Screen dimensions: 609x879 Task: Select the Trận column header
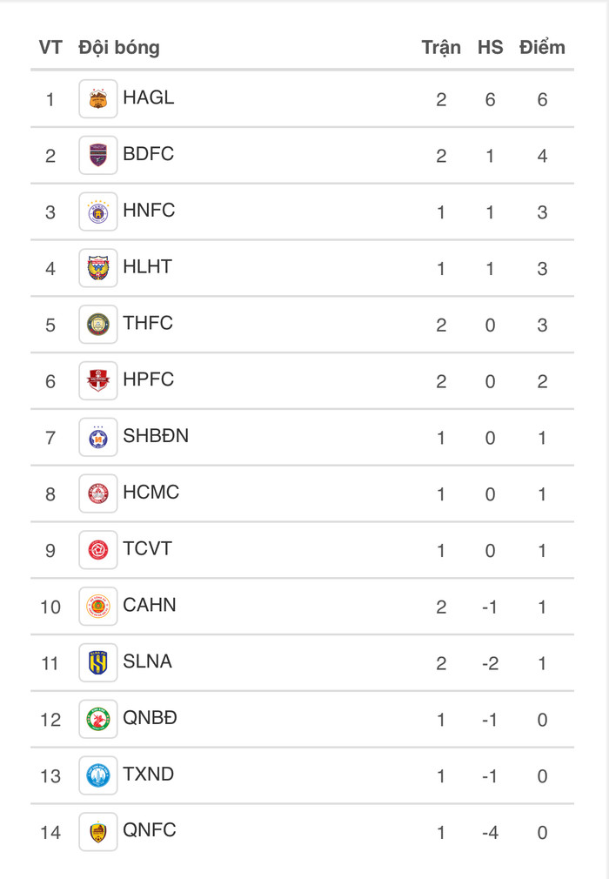(x=441, y=47)
